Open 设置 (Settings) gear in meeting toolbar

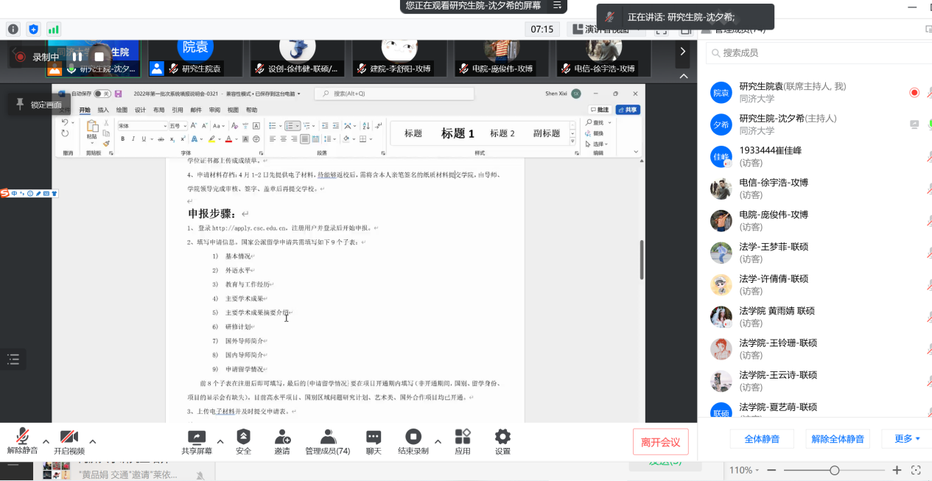(x=502, y=437)
